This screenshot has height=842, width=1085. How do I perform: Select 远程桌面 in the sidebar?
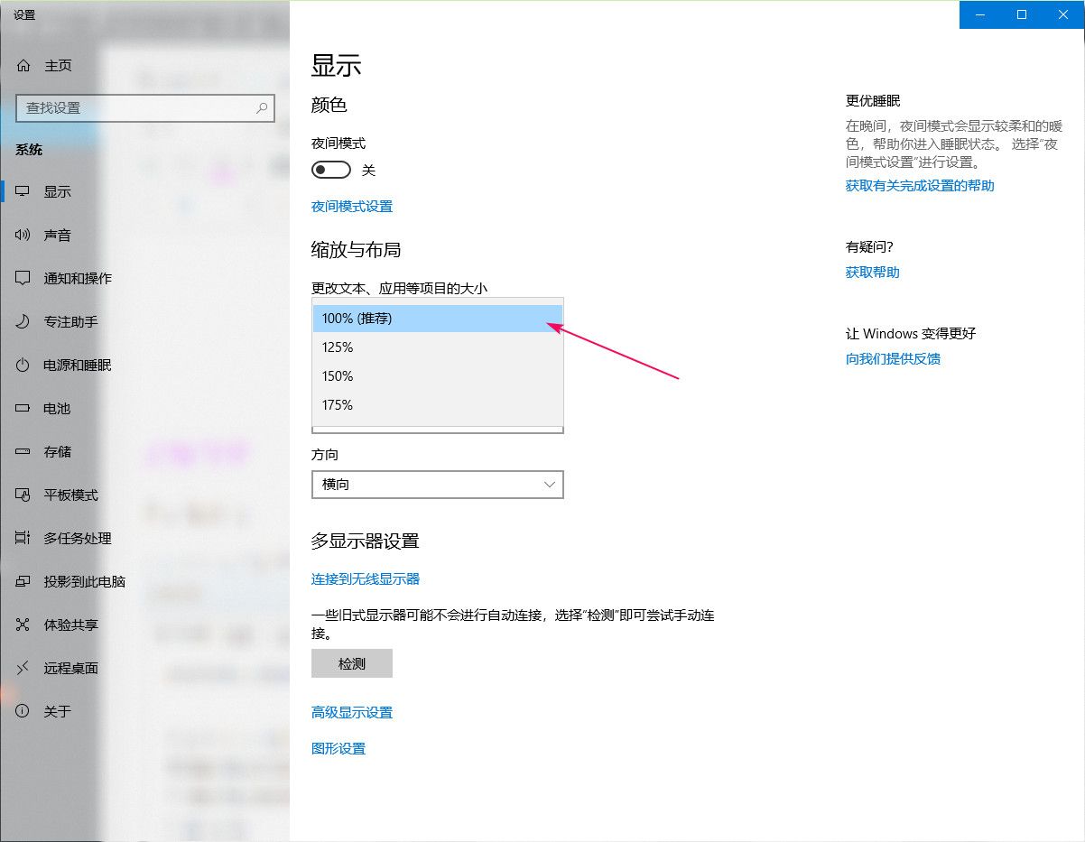click(144, 669)
